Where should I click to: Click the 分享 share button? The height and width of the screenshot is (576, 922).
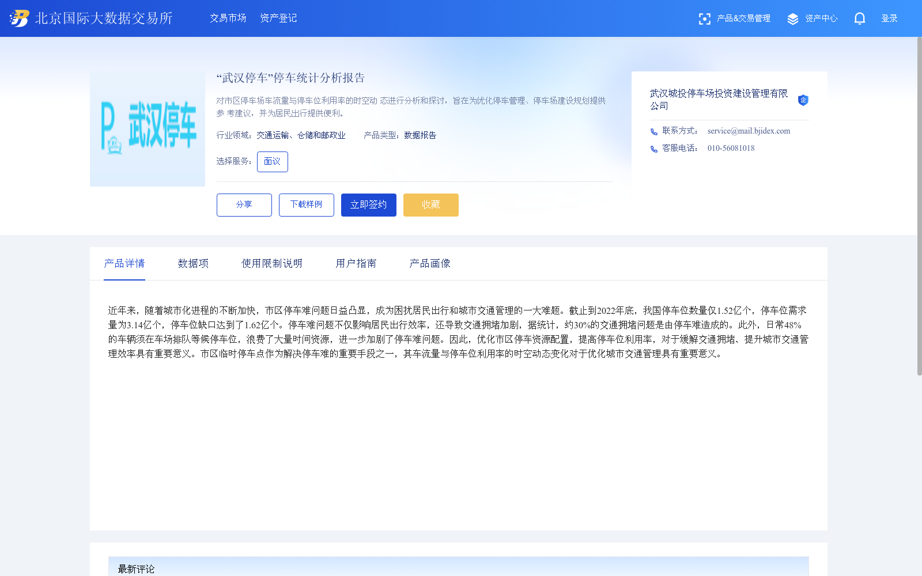click(244, 205)
